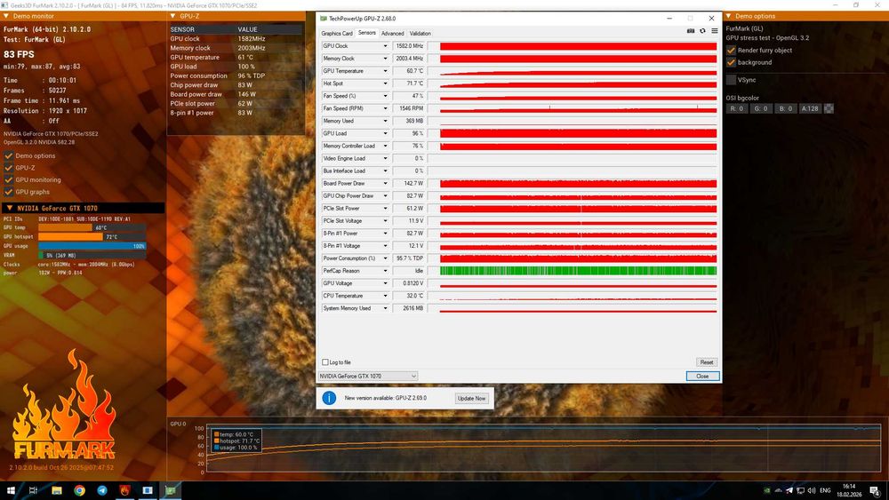889x500 pixels.
Task: Click the System Memory Used value 2616 MB
Action: [408, 308]
